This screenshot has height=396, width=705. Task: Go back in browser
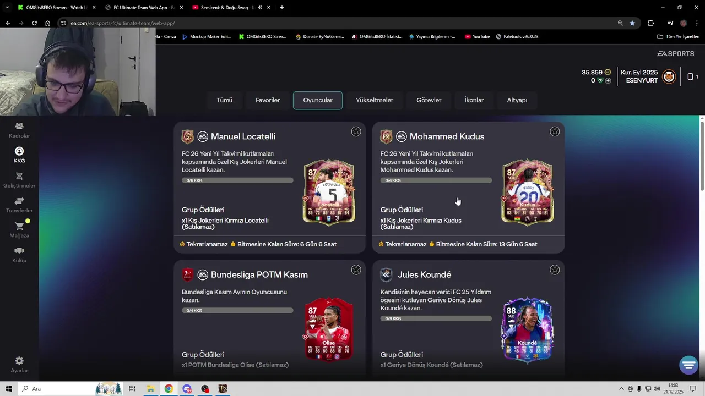tap(8, 23)
